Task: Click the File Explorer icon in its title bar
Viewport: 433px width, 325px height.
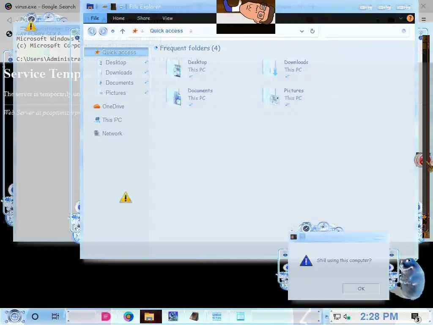Action: pyautogui.click(x=90, y=6)
